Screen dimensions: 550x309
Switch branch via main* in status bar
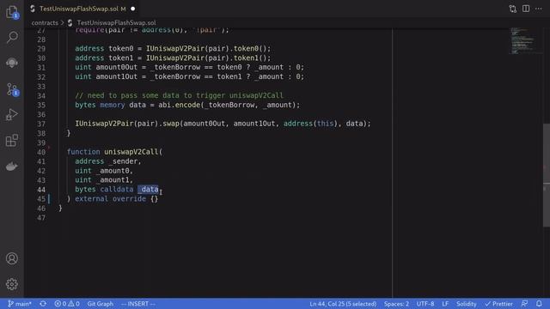[x=20, y=304]
